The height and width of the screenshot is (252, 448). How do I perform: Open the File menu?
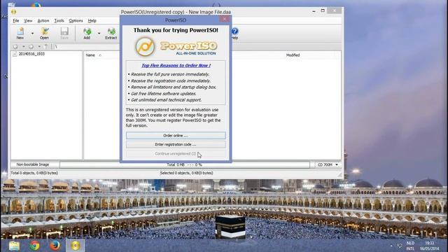pos(15,20)
